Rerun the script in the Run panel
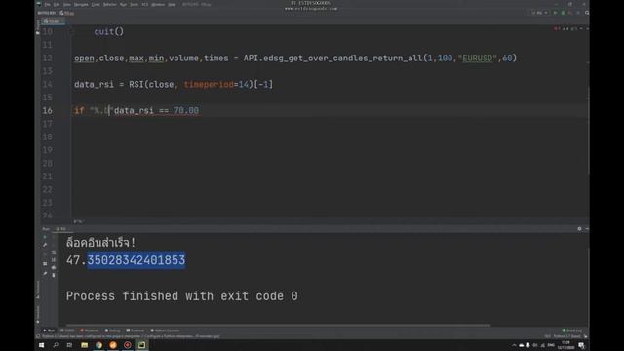This screenshot has height=351, width=624. tap(45, 237)
